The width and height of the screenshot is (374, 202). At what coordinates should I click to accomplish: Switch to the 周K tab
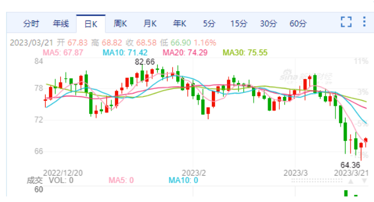(120, 23)
